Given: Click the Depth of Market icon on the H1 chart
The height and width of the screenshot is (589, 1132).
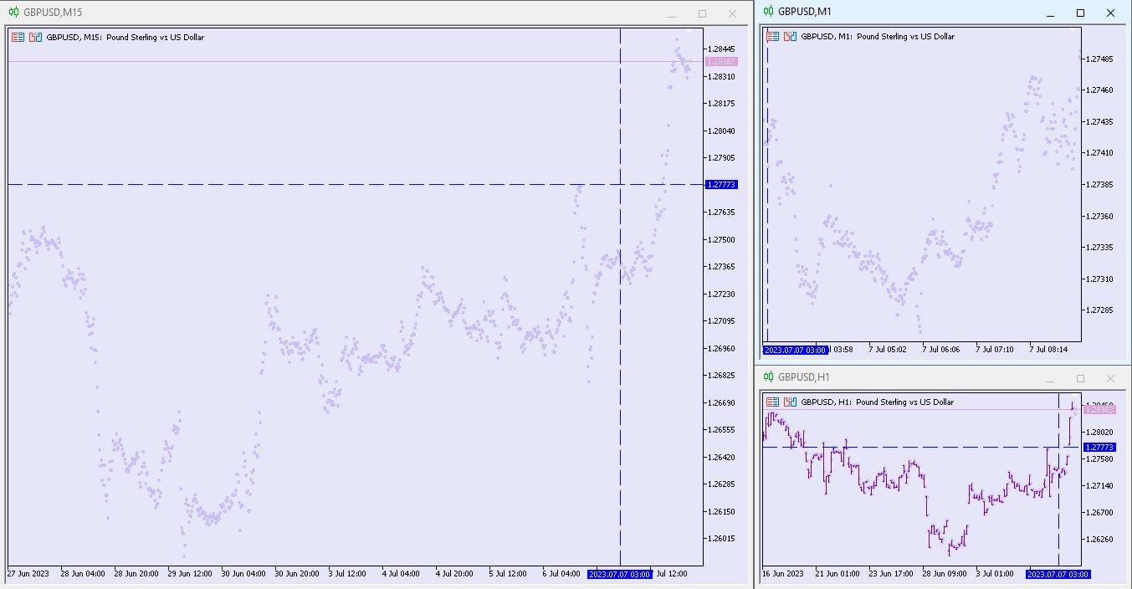Looking at the screenshot, I should [x=790, y=402].
